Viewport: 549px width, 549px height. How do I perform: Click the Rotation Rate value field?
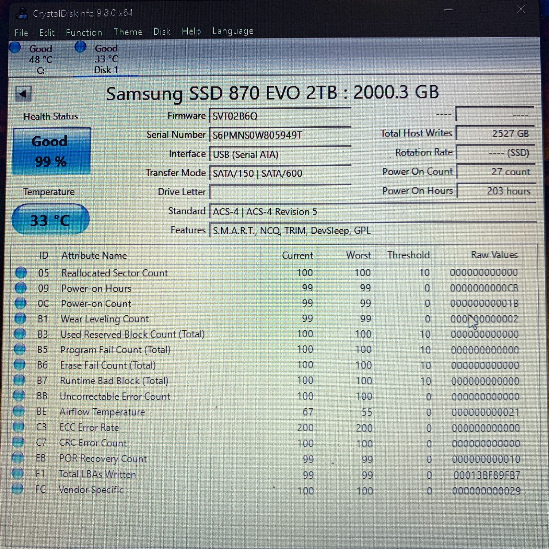click(x=495, y=153)
